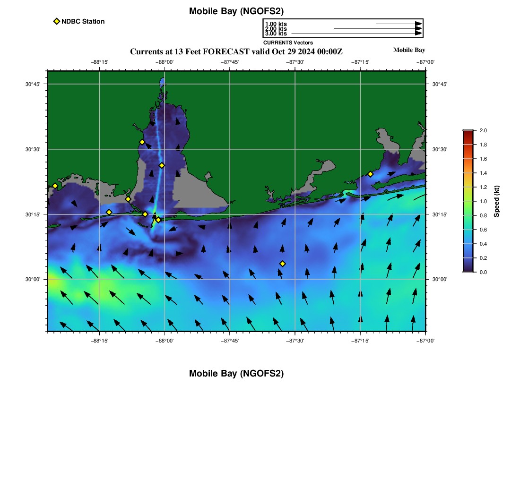Select the offshore station diamond in the Gulf
Image resolution: width=520 pixels, height=496 pixels.
coord(283,264)
